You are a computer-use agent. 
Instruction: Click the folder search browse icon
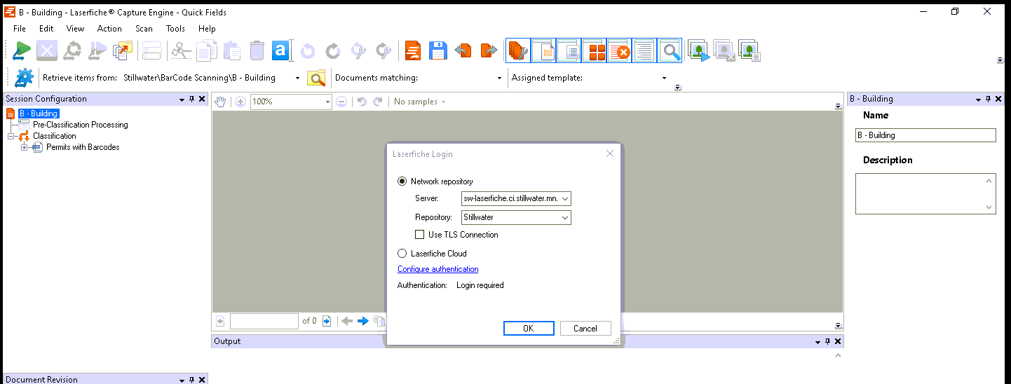click(x=317, y=78)
